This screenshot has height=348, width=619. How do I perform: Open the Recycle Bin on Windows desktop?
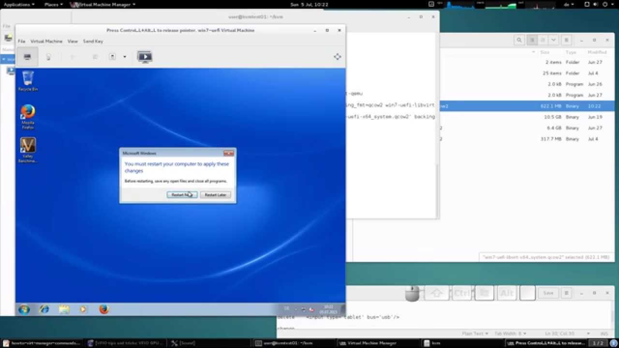28,81
